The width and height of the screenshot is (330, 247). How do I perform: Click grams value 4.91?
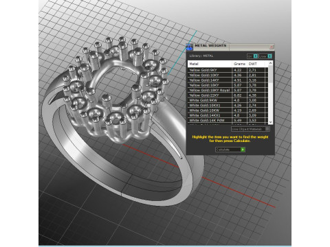[238, 80]
